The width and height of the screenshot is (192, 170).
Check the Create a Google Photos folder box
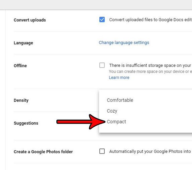(102, 151)
